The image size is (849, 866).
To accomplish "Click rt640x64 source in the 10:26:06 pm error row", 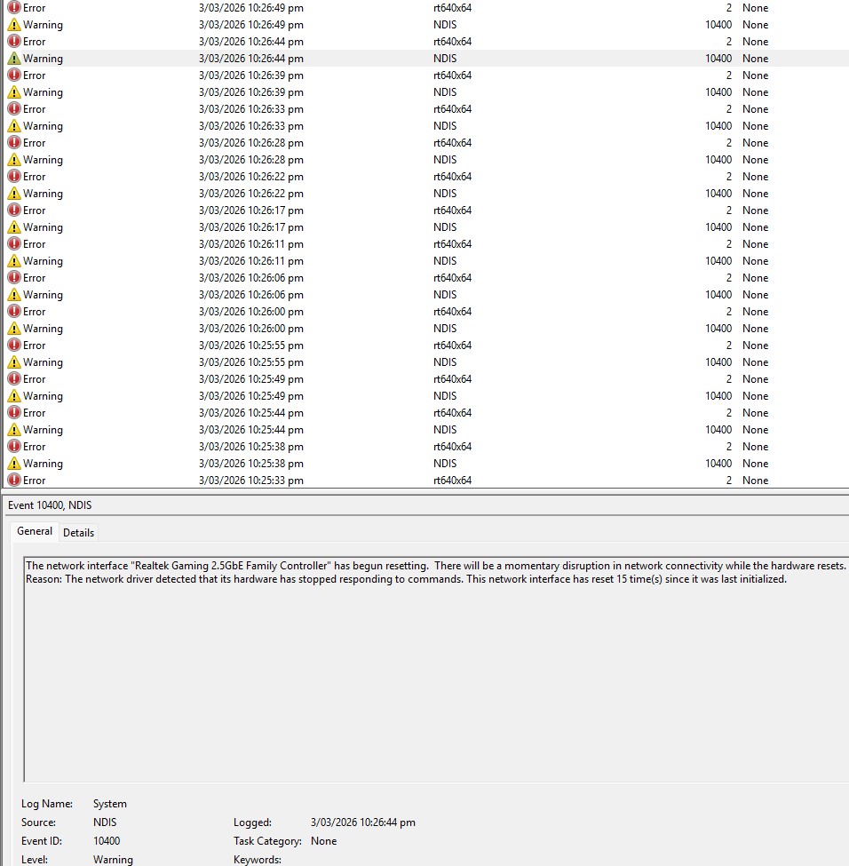I will (452, 278).
